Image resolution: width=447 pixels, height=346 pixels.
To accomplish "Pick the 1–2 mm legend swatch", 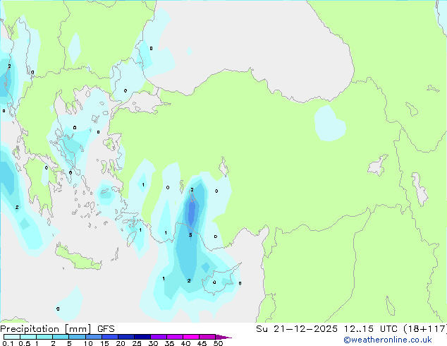I will (x=44, y=337).
